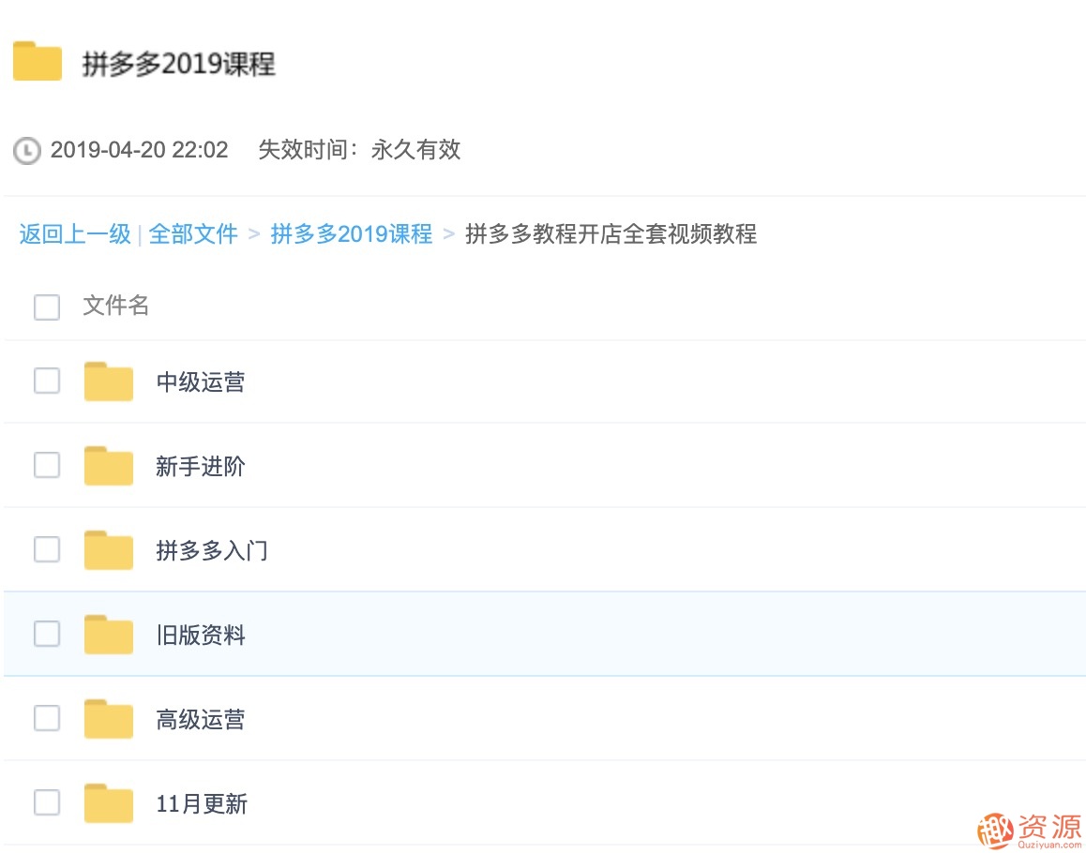
Task: Check the box for 中级运营
Action: click(x=46, y=381)
